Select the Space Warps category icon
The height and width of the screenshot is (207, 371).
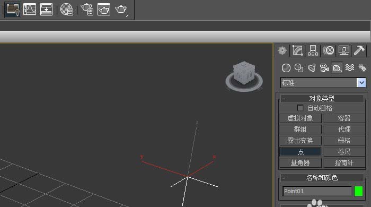pos(350,68)
